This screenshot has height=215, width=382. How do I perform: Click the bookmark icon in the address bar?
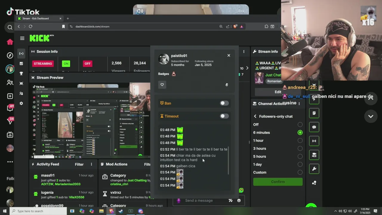click(63, 27)
